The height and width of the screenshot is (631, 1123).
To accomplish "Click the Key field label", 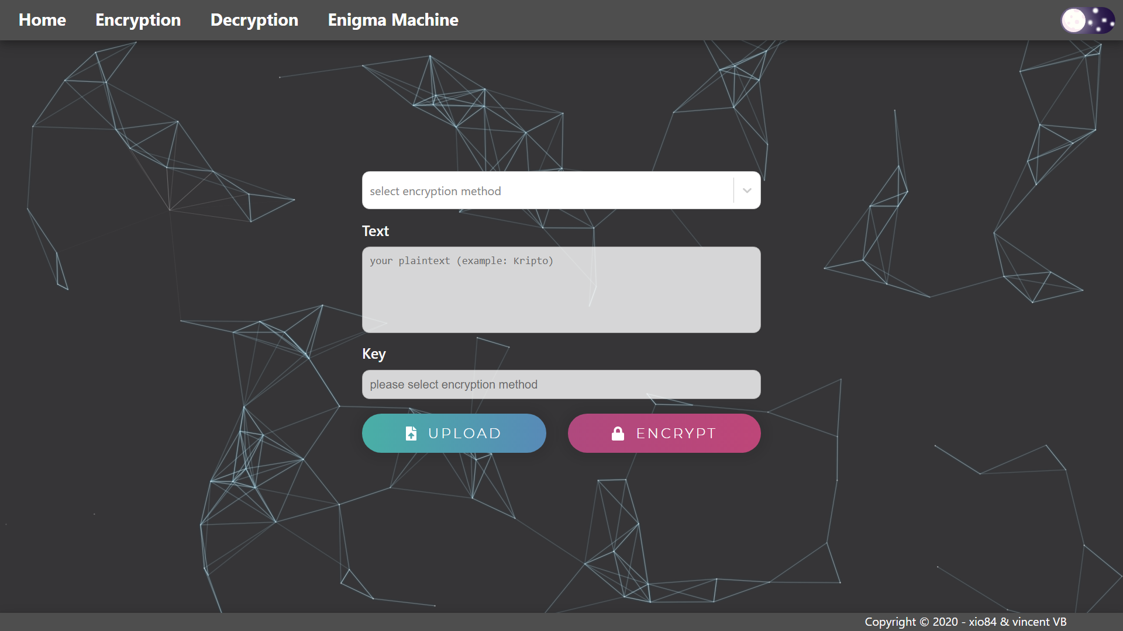I will click(374, 353).
